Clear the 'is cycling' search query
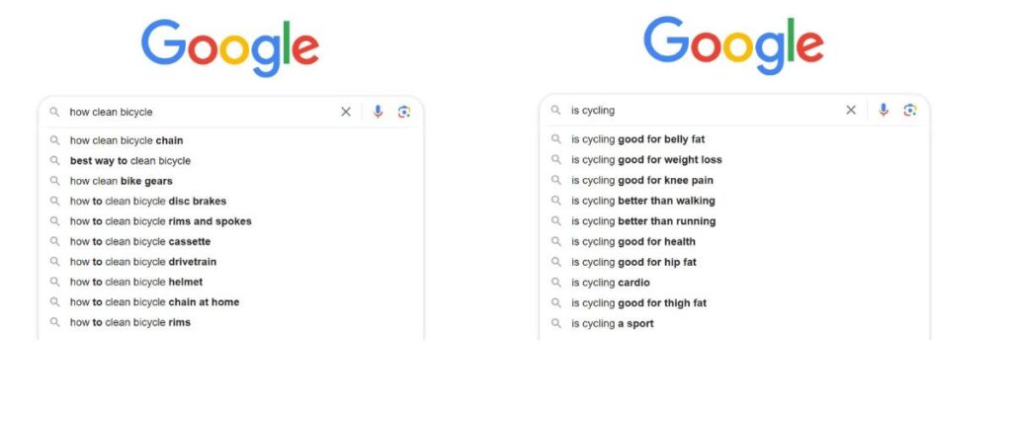This screenshot has width=1012, height=421. pos(851,110)
